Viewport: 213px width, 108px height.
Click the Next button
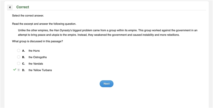106,84
